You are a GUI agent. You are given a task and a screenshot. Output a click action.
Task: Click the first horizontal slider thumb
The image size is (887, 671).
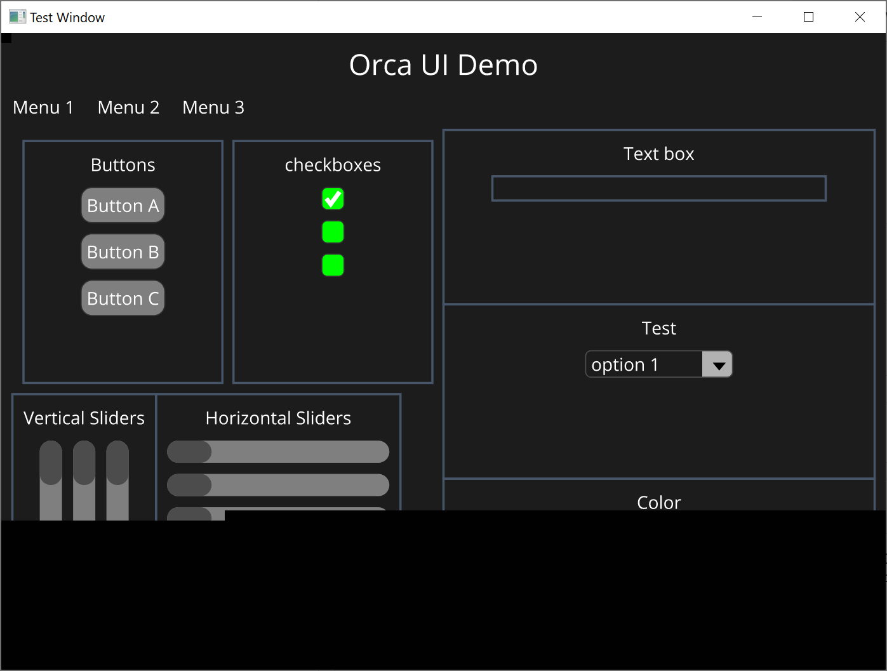[189, 452]
